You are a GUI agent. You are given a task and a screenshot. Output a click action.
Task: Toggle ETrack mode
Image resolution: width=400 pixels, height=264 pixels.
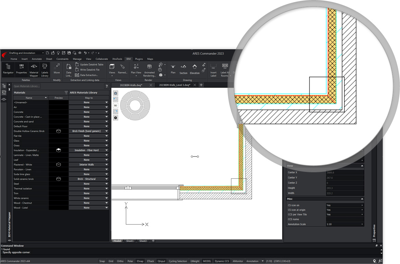point(150,261)
